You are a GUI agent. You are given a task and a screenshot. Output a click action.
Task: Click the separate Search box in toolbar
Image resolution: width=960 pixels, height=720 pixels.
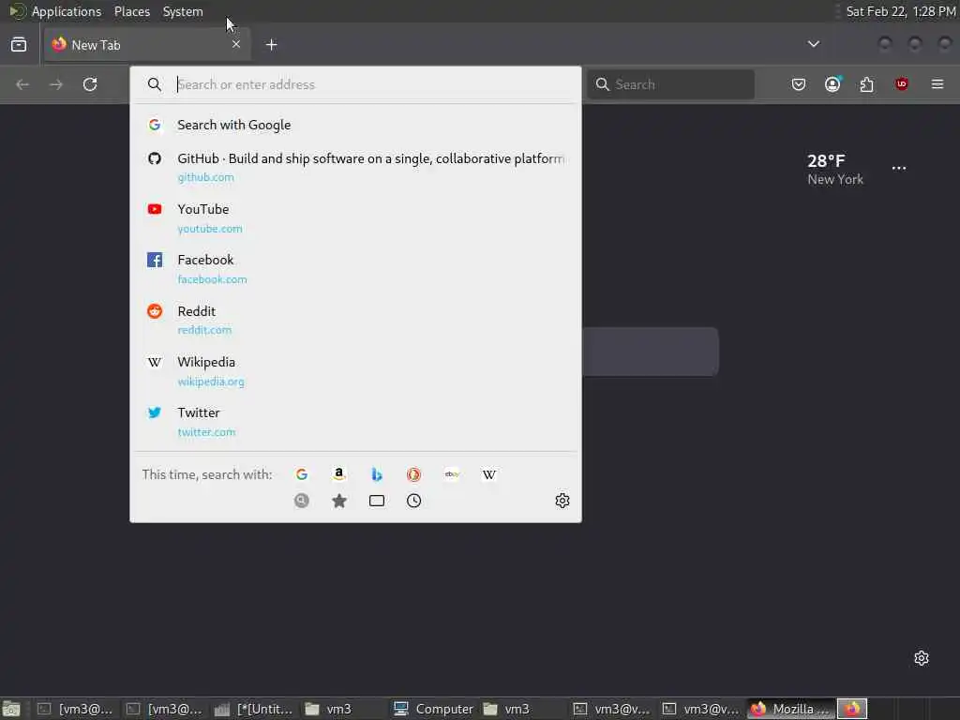[671, 84]
